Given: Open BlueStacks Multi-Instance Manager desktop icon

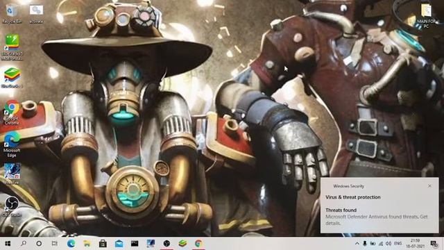Looking at the screenshot, I should pos(12,47).
